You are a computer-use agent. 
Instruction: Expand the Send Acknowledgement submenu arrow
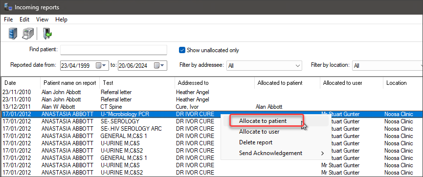(322, 153)
